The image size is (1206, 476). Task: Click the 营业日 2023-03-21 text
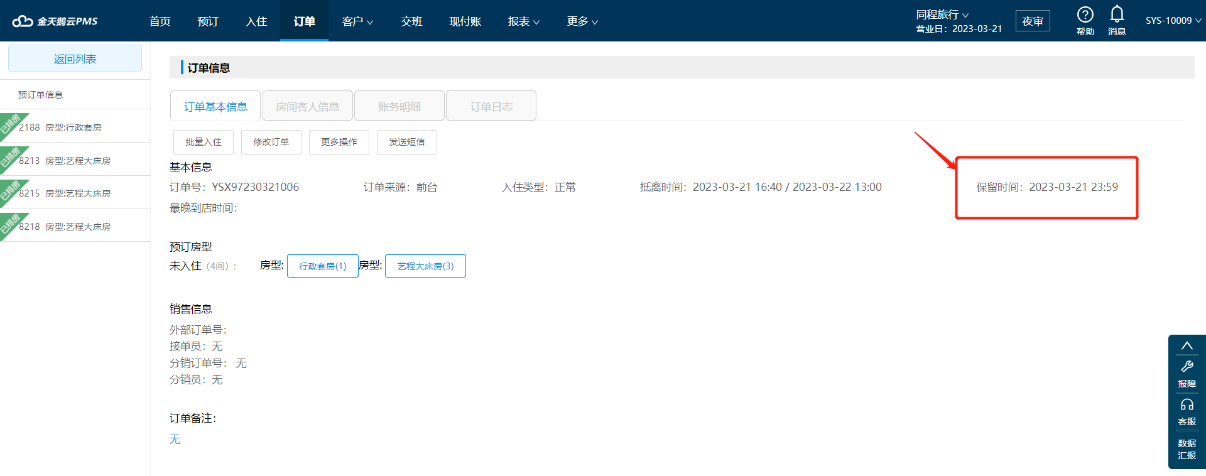point(959,29)
